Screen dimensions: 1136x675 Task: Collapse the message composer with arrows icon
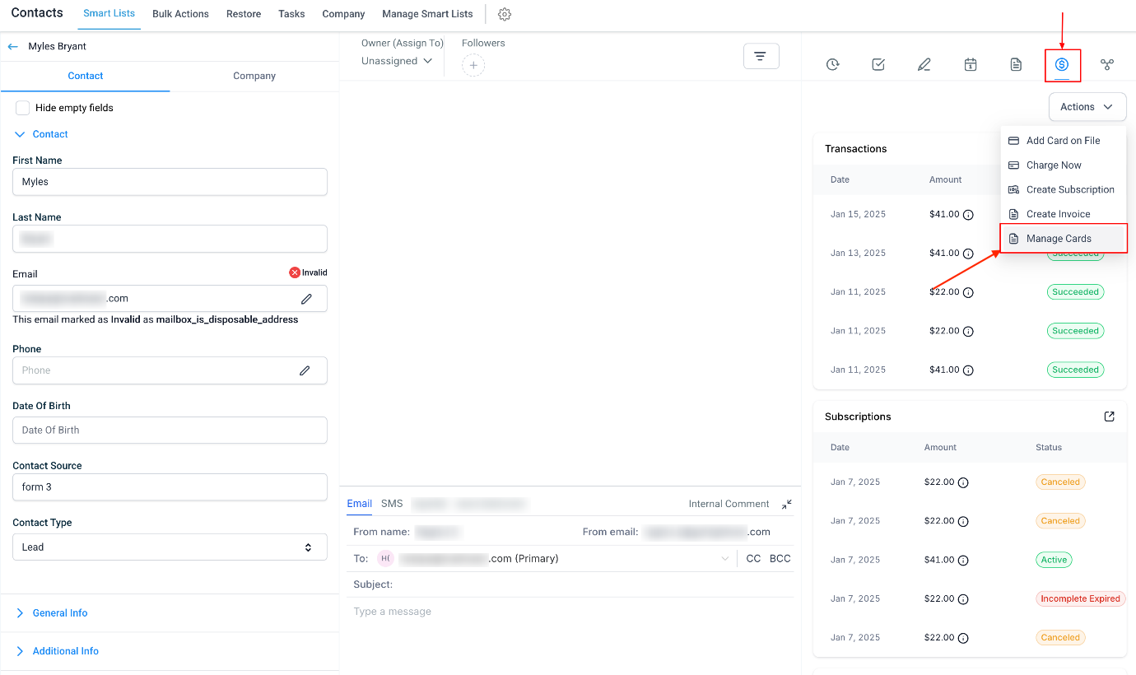point(787,504)
